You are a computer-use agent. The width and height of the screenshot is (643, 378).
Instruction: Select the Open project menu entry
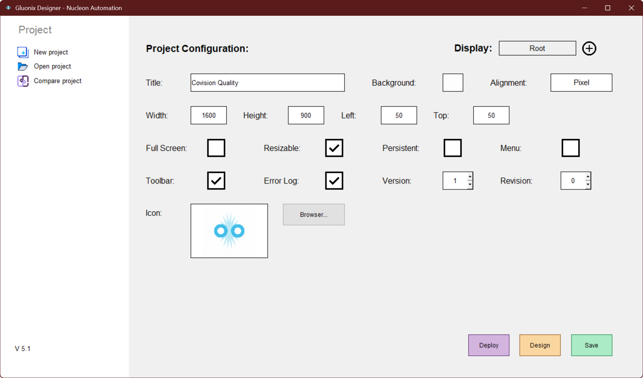[x=52, y=66]
